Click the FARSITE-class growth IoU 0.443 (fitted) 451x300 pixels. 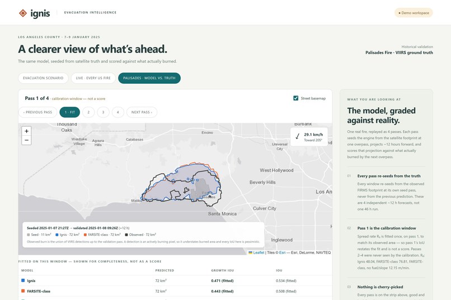tap(222, 291)
